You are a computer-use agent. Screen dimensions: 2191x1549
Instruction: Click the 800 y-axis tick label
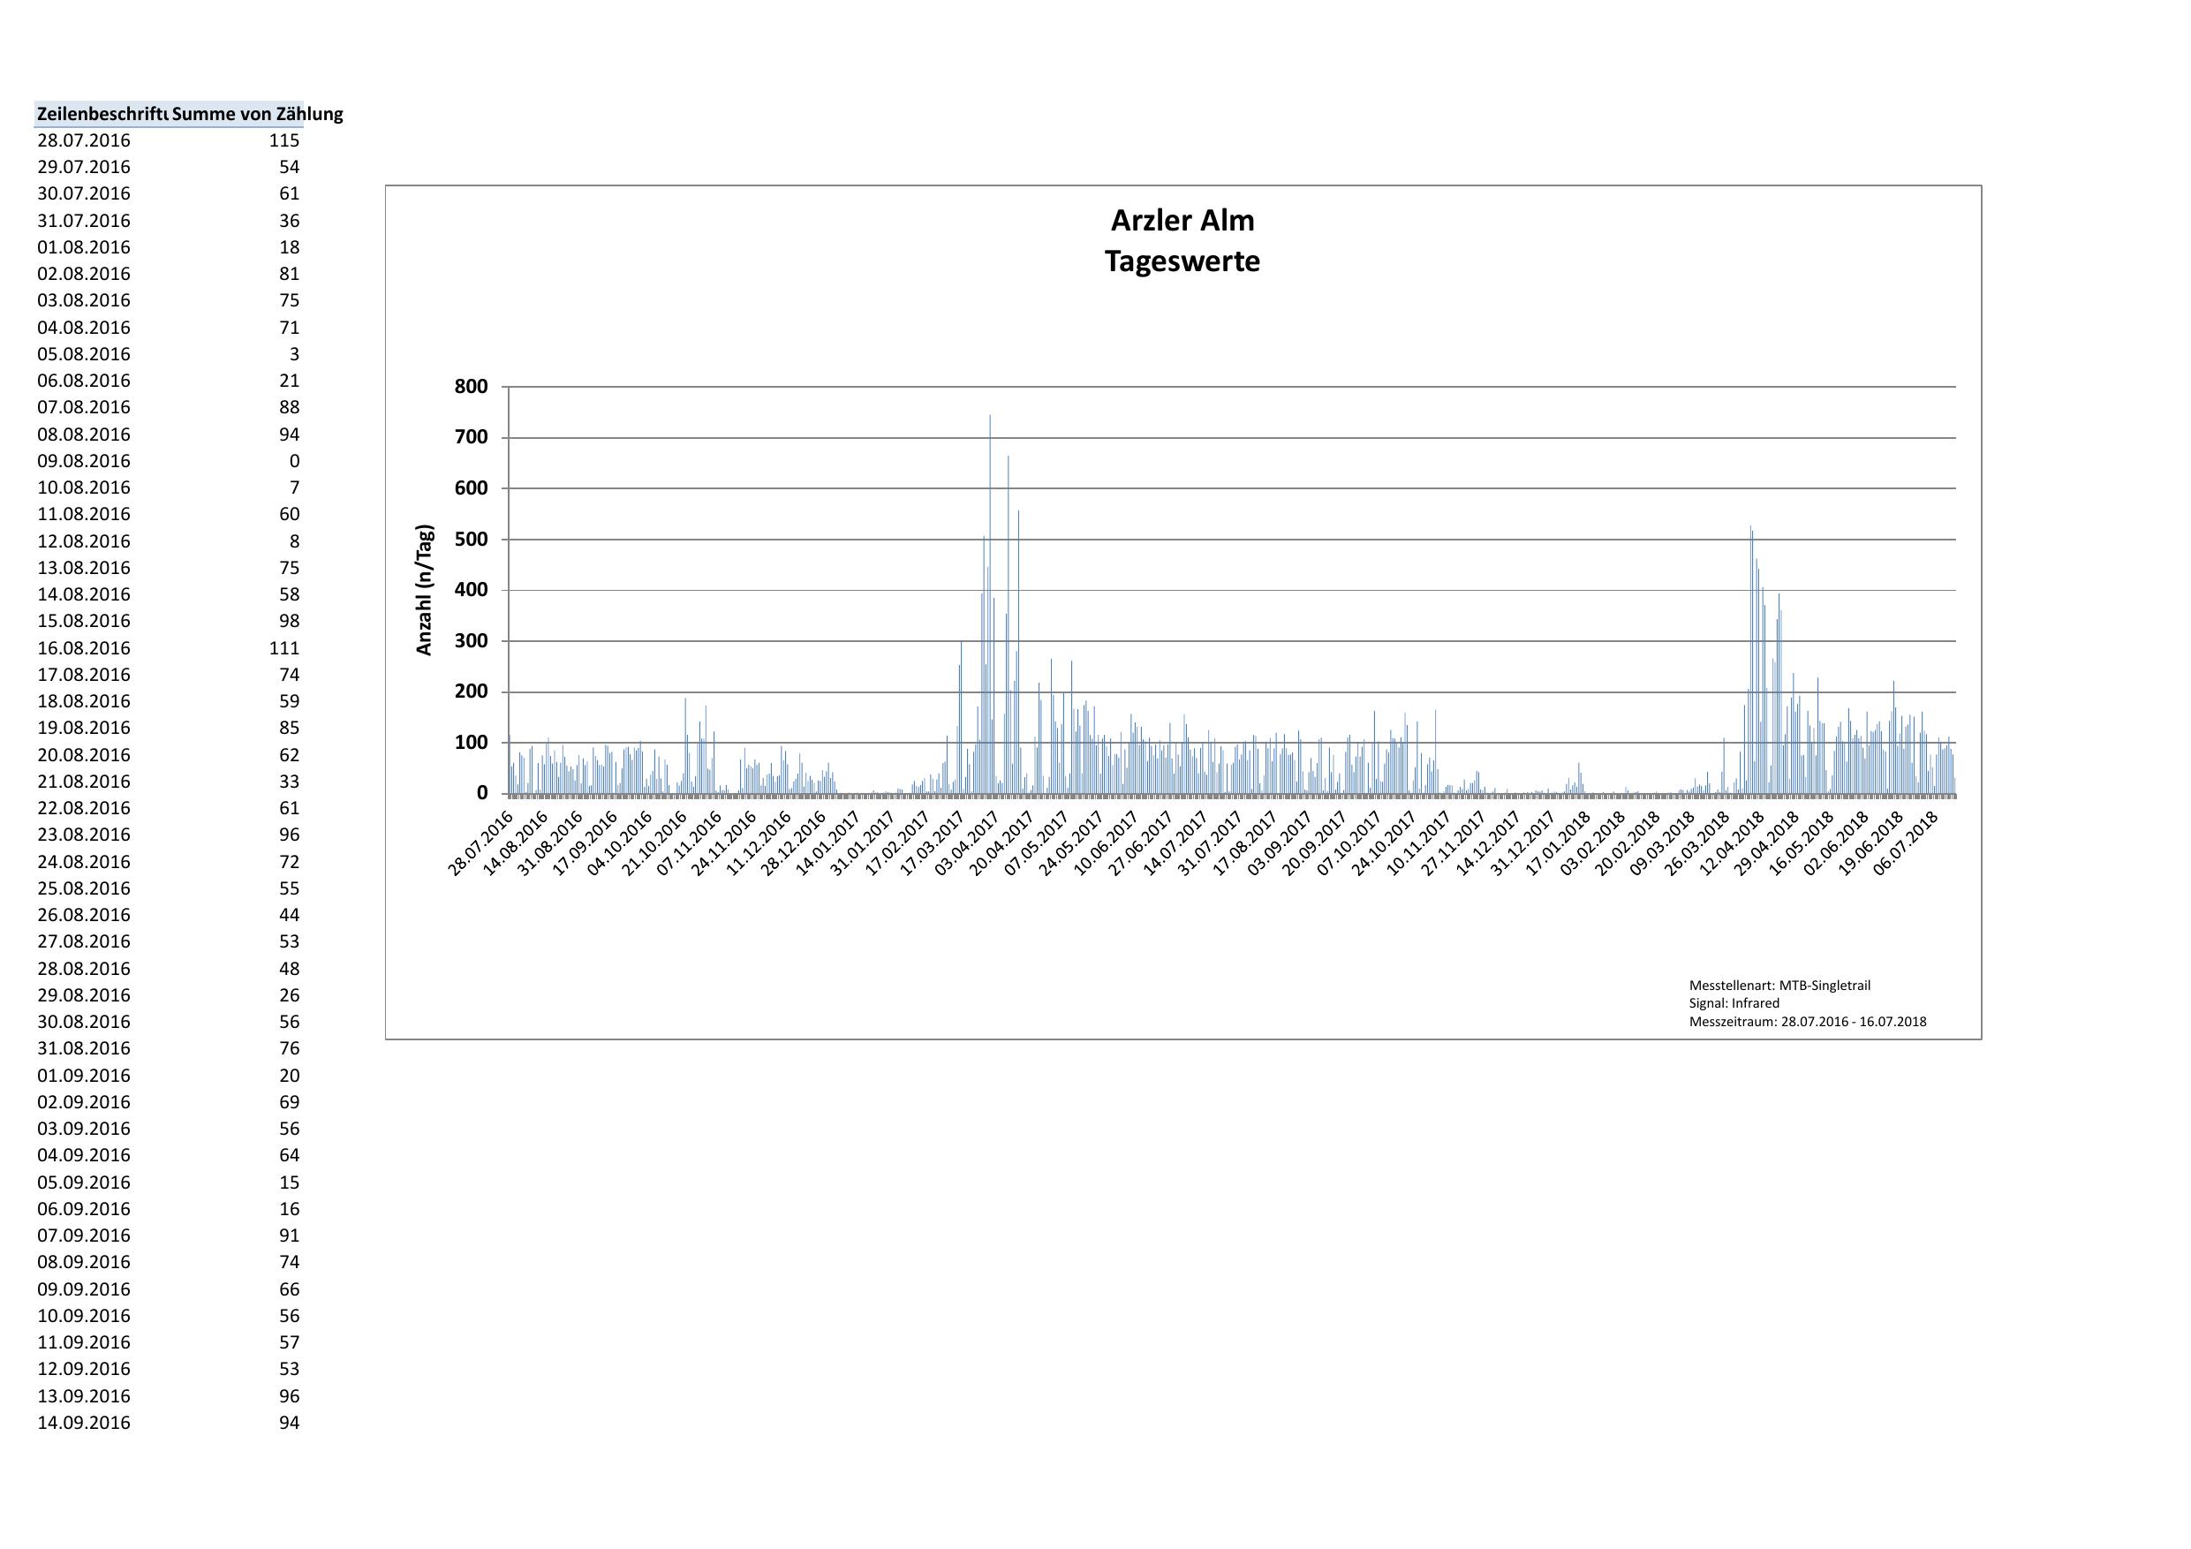click(x=472, y=387)
